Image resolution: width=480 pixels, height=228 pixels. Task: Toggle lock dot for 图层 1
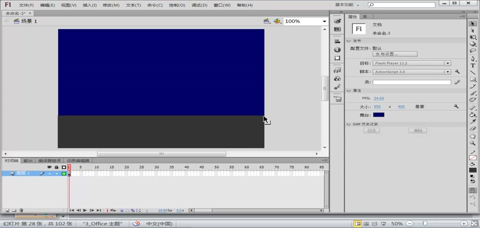coord(57,174)
